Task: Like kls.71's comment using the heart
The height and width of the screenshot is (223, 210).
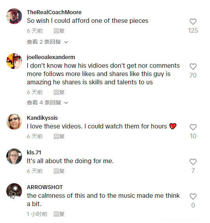Action: pos(193,162)
